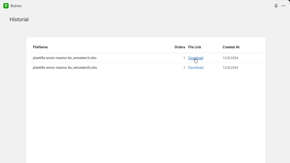The width and height of the screenshot is (290, 163).
Task: Click the File Link column header
Action: tap(195, 47)
